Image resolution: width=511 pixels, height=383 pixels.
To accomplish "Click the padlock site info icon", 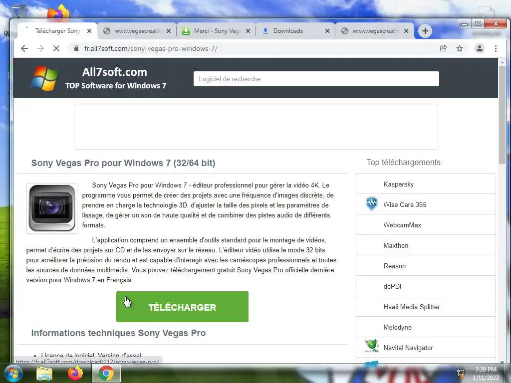I will [76, 48].
